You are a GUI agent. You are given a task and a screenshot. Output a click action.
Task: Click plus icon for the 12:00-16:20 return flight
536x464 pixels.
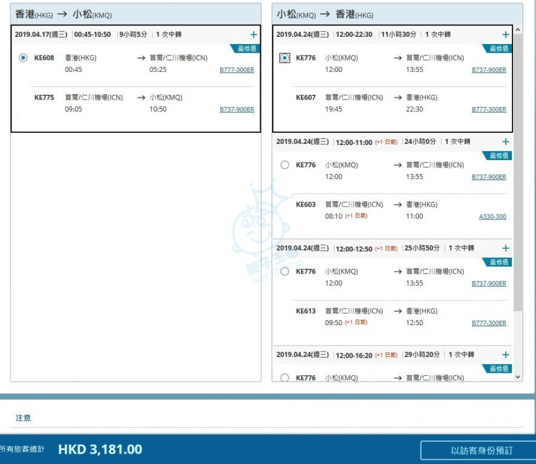point(505,355)
